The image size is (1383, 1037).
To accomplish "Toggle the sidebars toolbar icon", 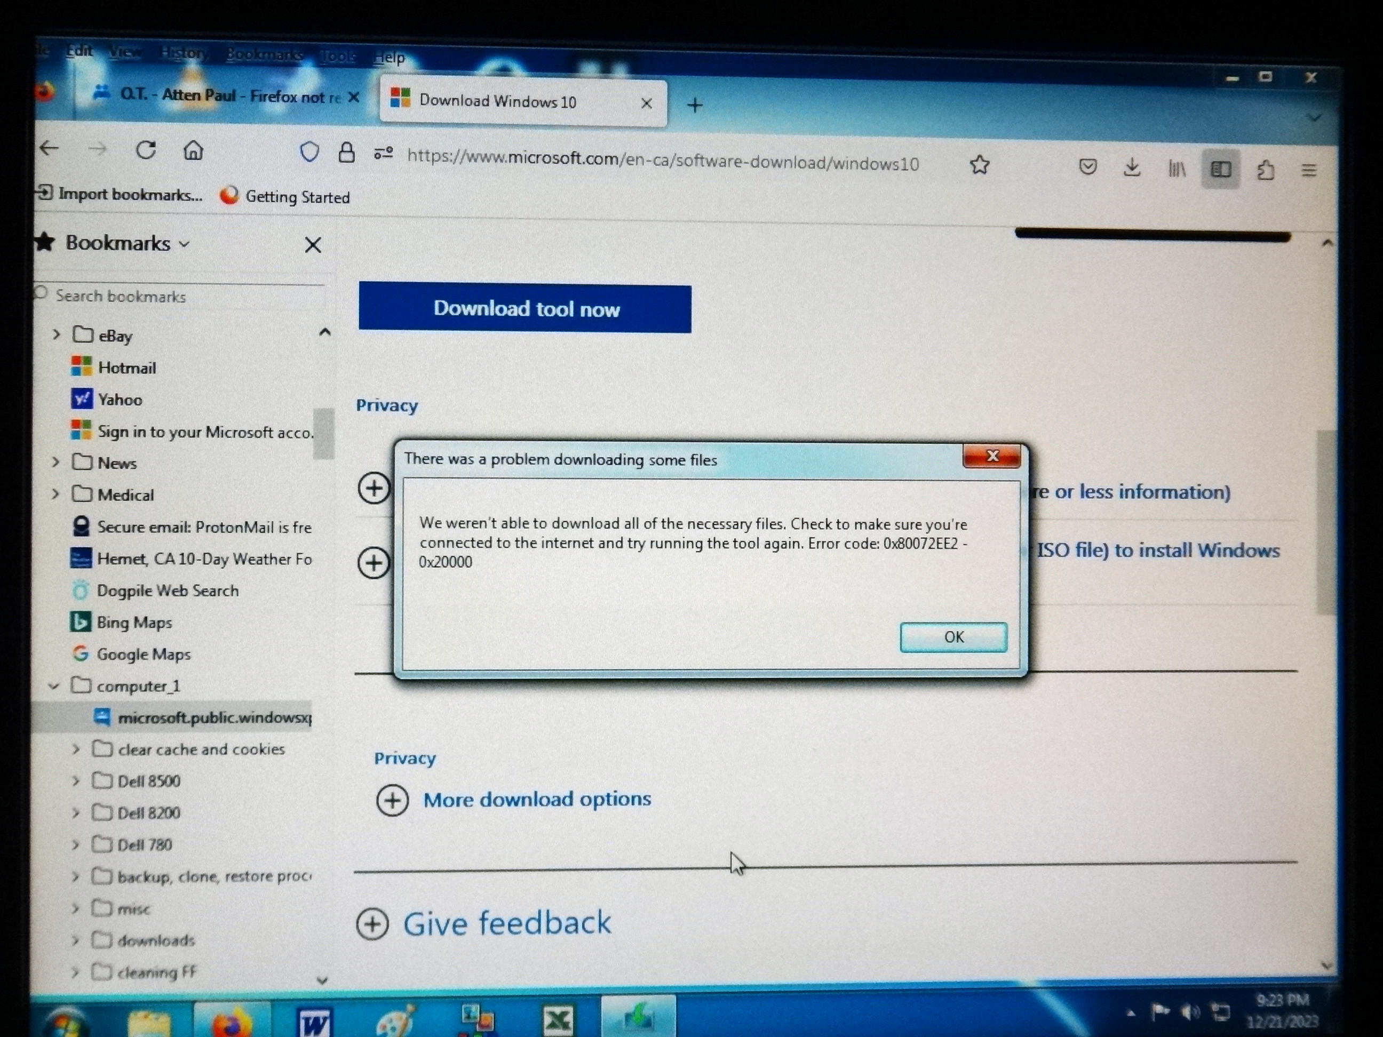I will pos(1221,170).
